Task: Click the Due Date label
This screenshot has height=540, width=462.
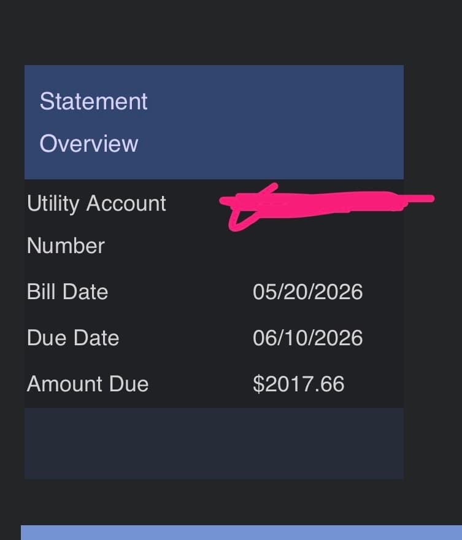Action: point(73,338)
